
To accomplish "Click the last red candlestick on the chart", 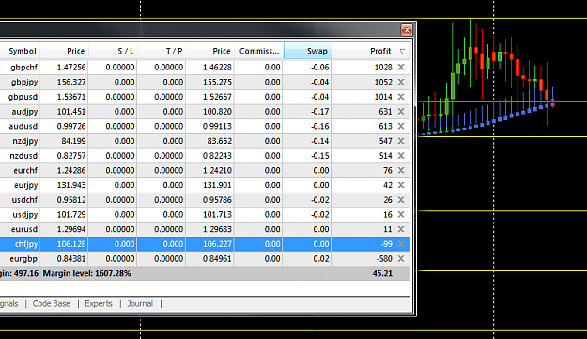I will (552, 101).
